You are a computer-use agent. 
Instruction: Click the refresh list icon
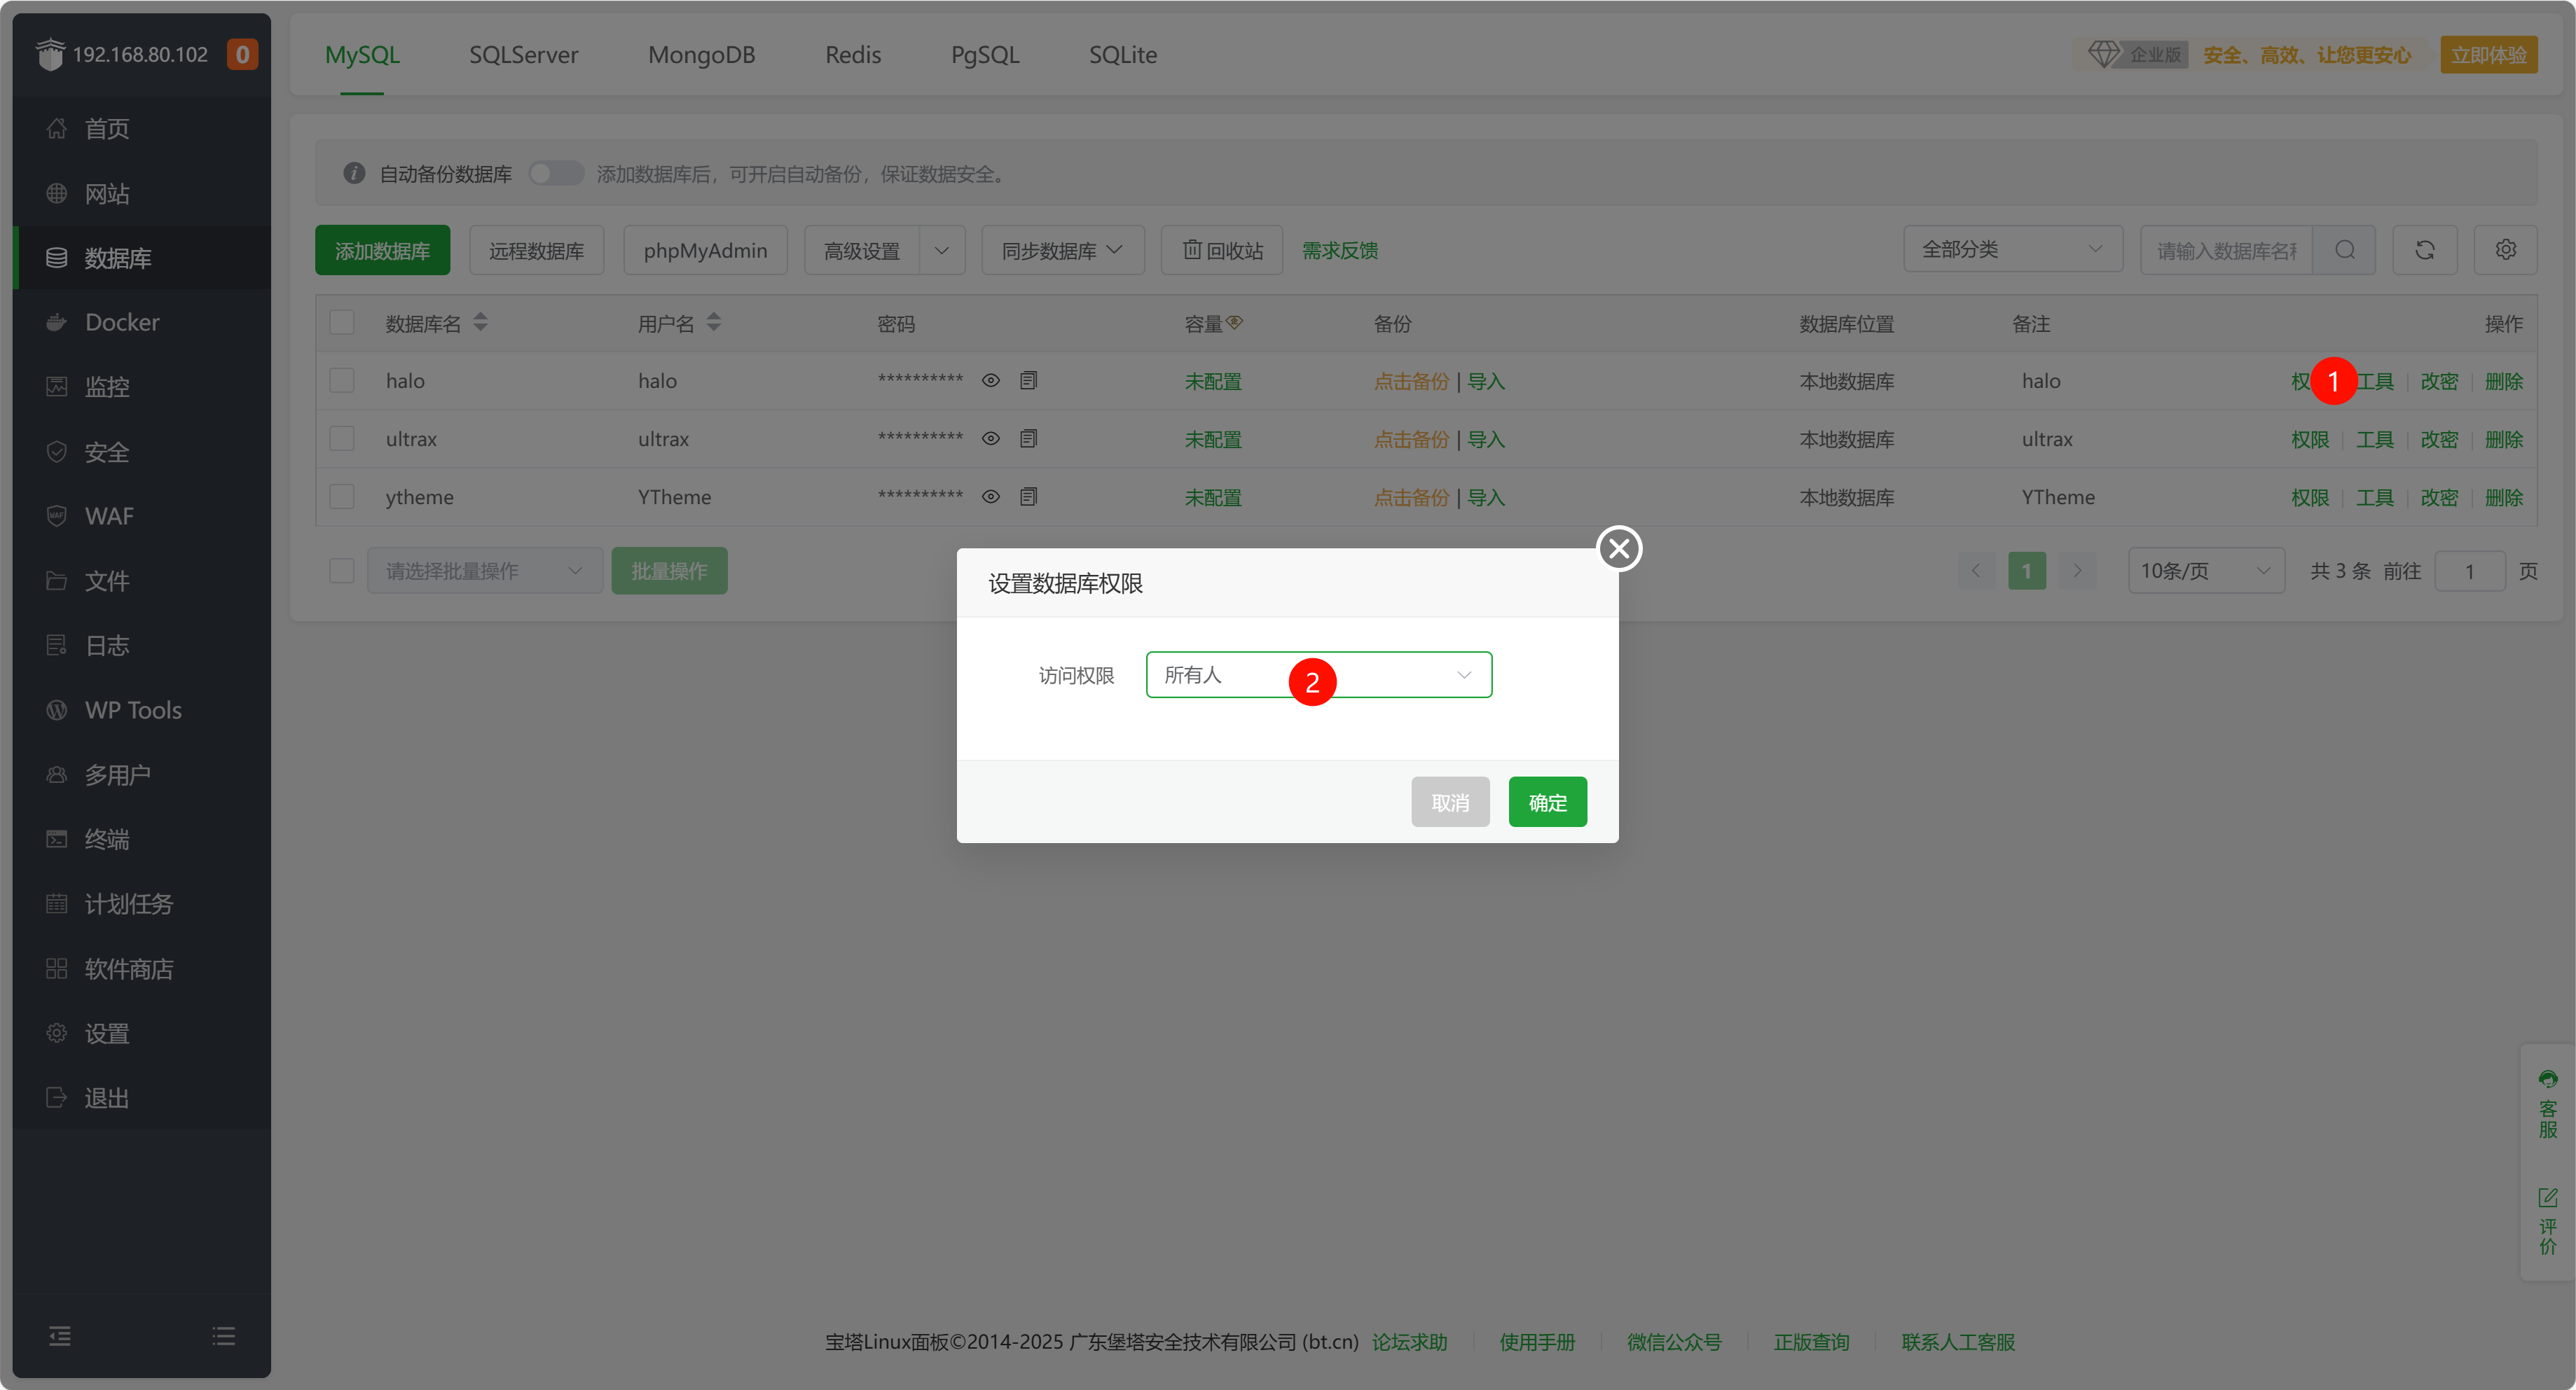pos(2424,250)
